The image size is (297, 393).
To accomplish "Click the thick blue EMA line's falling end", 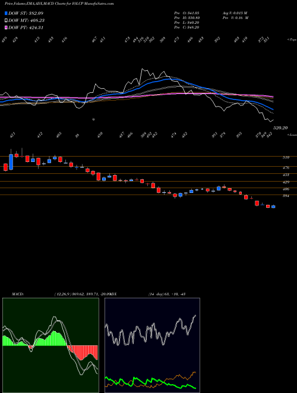I will (x=270, y=108).
